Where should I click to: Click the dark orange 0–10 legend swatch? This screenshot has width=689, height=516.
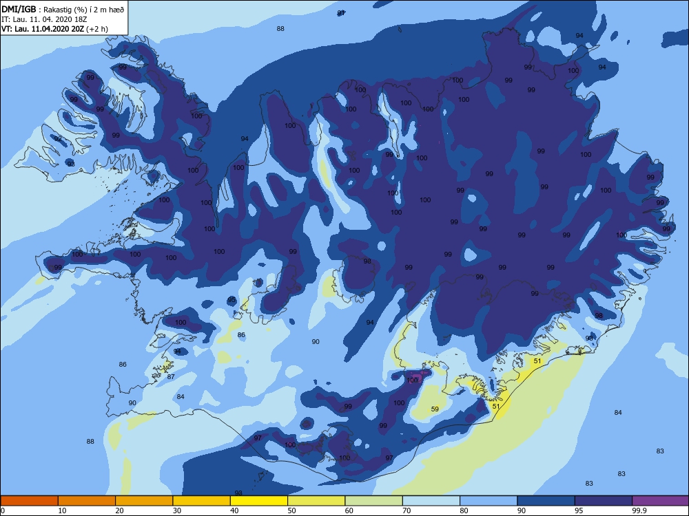click(29, 501)
